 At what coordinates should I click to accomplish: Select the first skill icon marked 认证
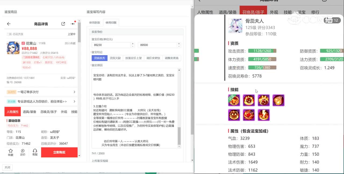pyautogui.click(x=234, y=100)
